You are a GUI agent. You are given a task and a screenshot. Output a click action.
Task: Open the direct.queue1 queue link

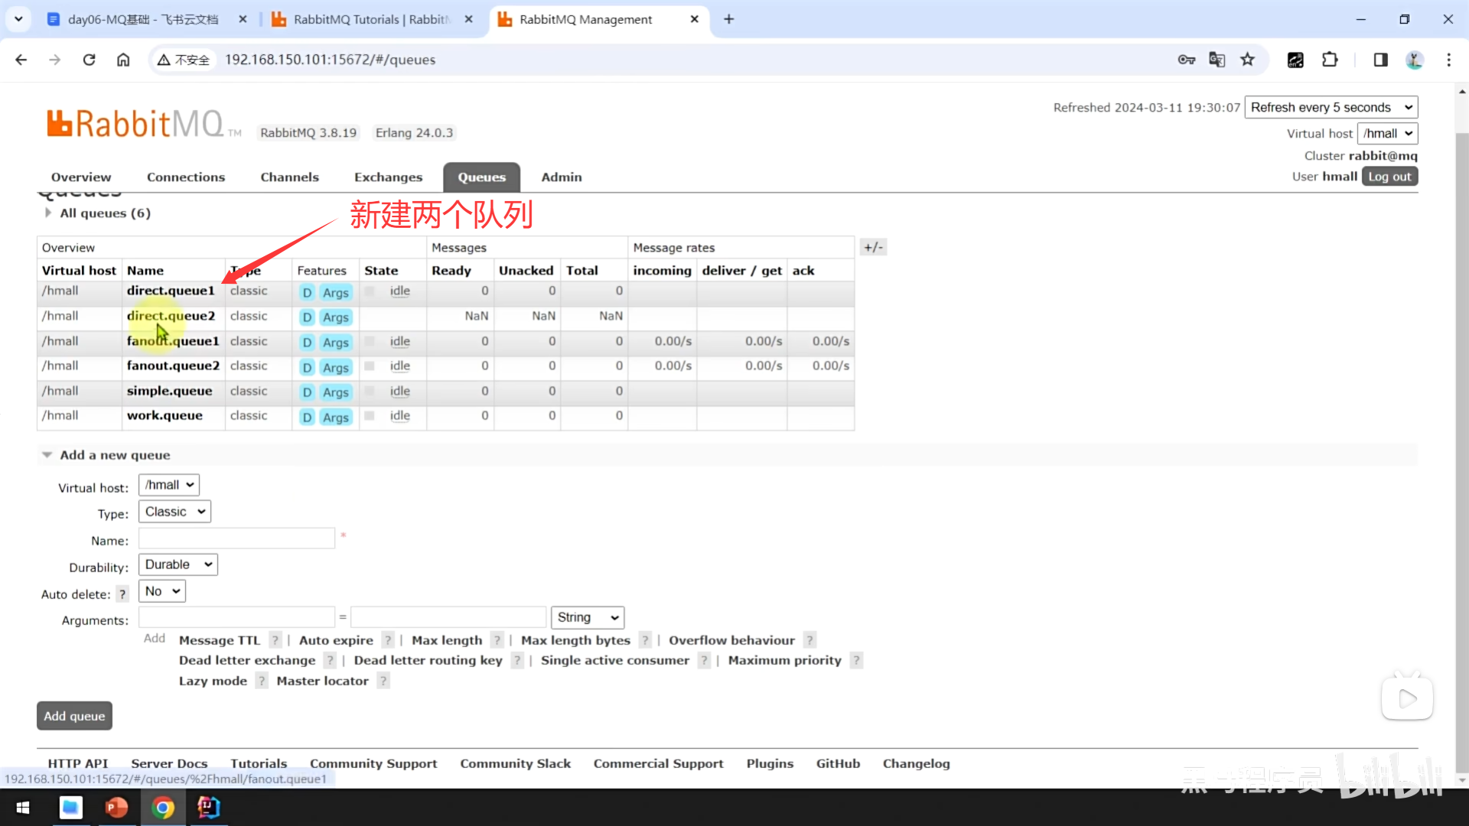click(170, 291)
